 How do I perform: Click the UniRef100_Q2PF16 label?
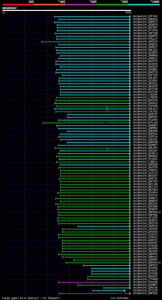click(x=145, y=137)
